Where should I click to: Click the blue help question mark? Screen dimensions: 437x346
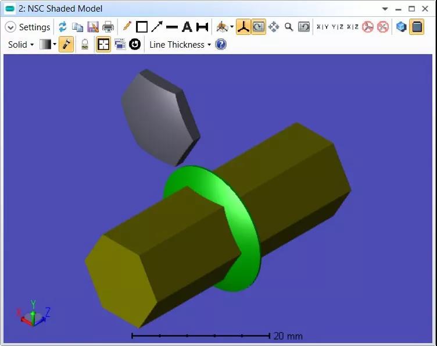pos(221,44)
